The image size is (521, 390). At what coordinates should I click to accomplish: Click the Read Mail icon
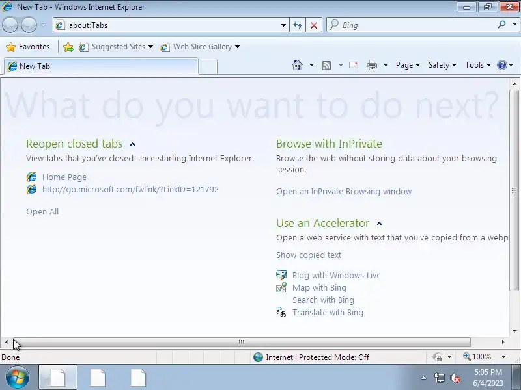click(354, 65)
